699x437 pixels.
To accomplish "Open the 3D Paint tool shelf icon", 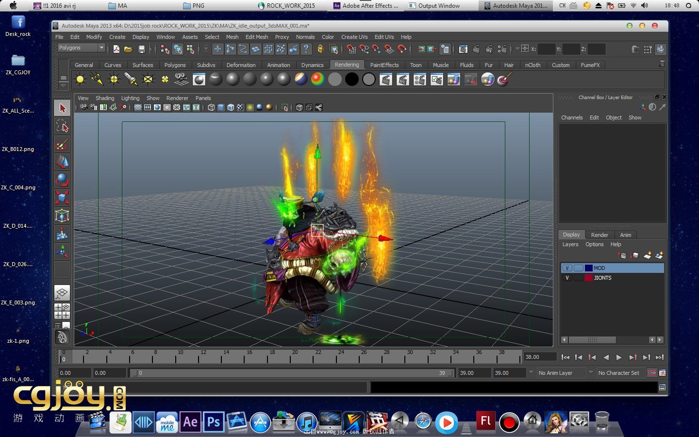I will (504, 79).
